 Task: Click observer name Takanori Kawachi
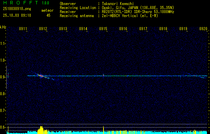point(118,4)
